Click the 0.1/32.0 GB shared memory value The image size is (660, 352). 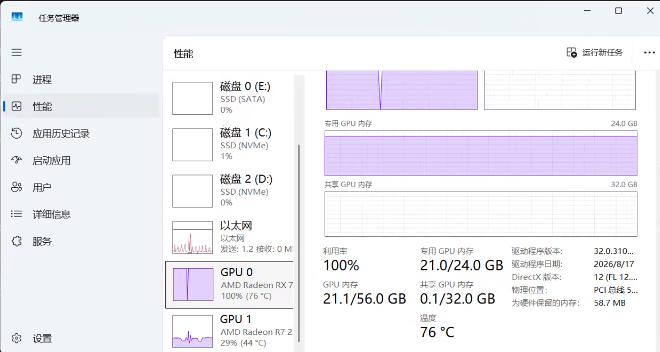458,299
